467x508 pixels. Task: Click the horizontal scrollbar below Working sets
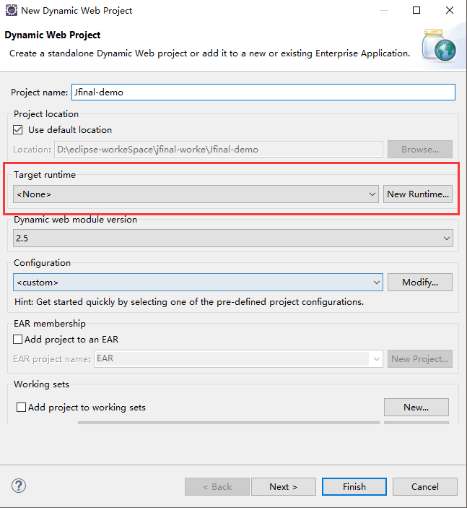tap(228, 422)
